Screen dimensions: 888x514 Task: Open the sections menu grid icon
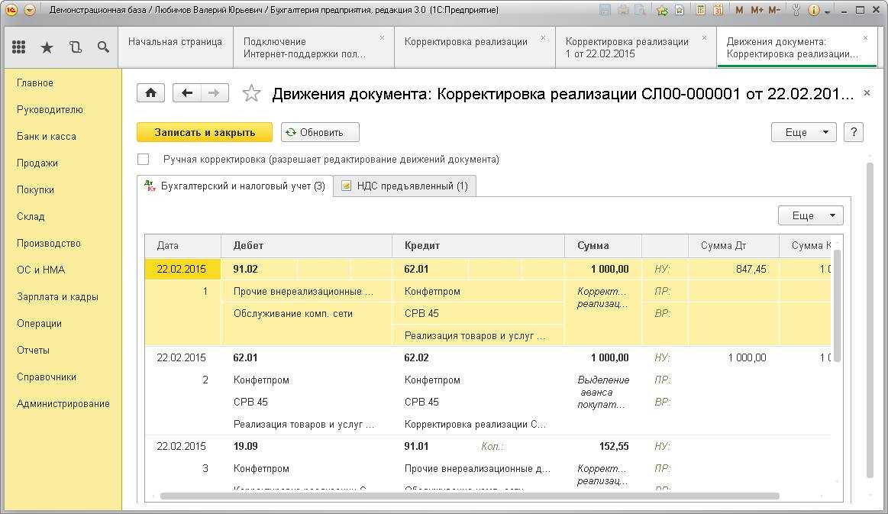[18, 47]
